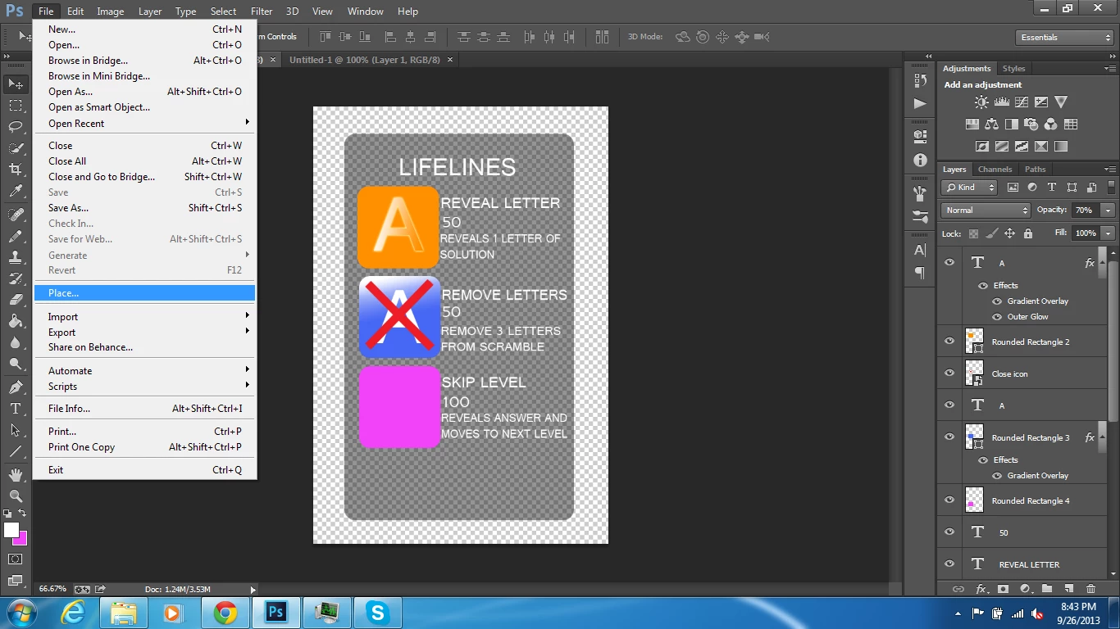Add a Levels adjustment
Image resolution: width=1120 pixels, height=629 pixels.
[x=1001, y=102]
